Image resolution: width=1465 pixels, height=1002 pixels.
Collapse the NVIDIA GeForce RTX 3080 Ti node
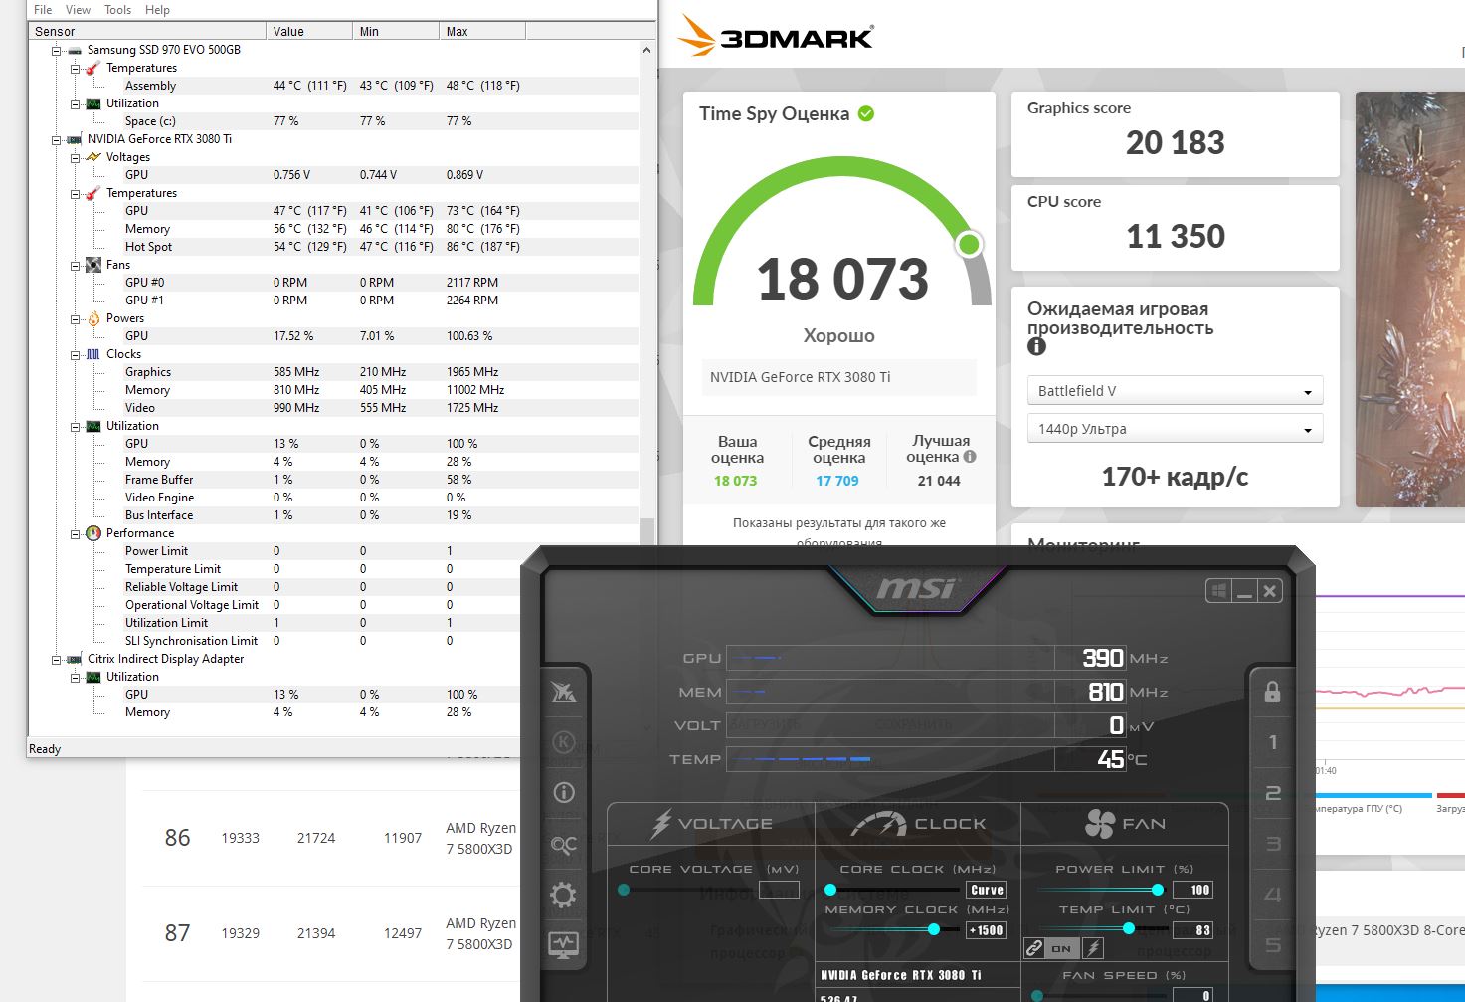[x=57, y=139]
